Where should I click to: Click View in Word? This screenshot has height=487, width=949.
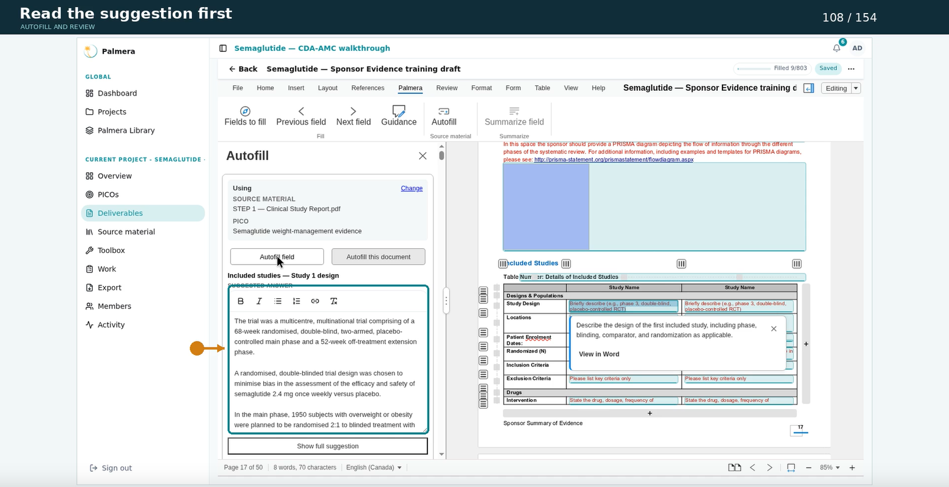[599, 354]
